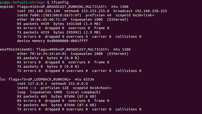This screenshot has width=202, height=114.
Task: Click the RX bytes 1431368 value
Action: click(74, 24)
